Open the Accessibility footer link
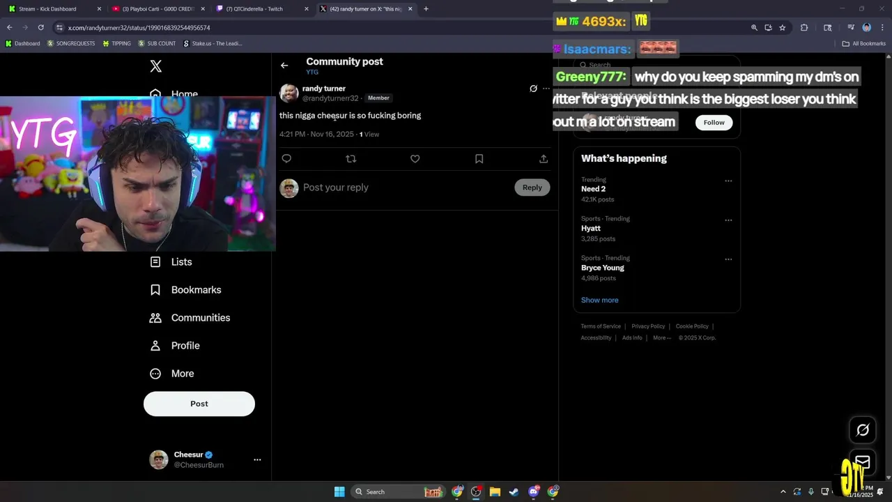Screen dimensions: 892x502 [x=596, y=338]
